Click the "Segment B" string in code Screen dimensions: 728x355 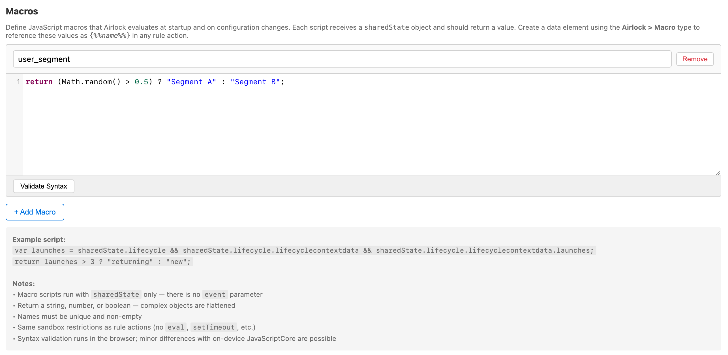pos(255,82)
